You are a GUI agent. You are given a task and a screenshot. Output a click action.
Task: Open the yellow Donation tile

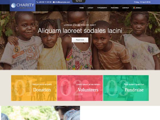point(34,88)
